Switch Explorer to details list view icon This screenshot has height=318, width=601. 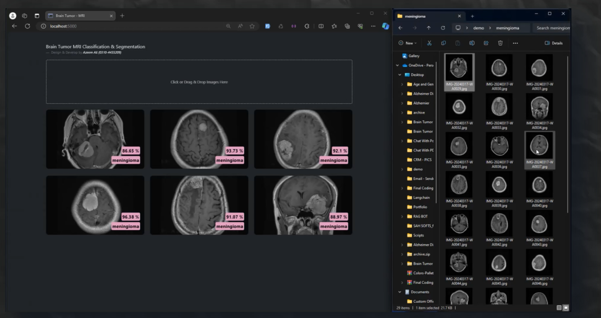[559, 307]
